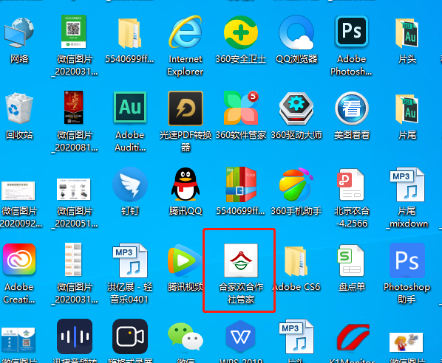Open the 片尾_mixdown MP3 file
This screenshot has height=363, width=442.
click(x=407, y=184)
